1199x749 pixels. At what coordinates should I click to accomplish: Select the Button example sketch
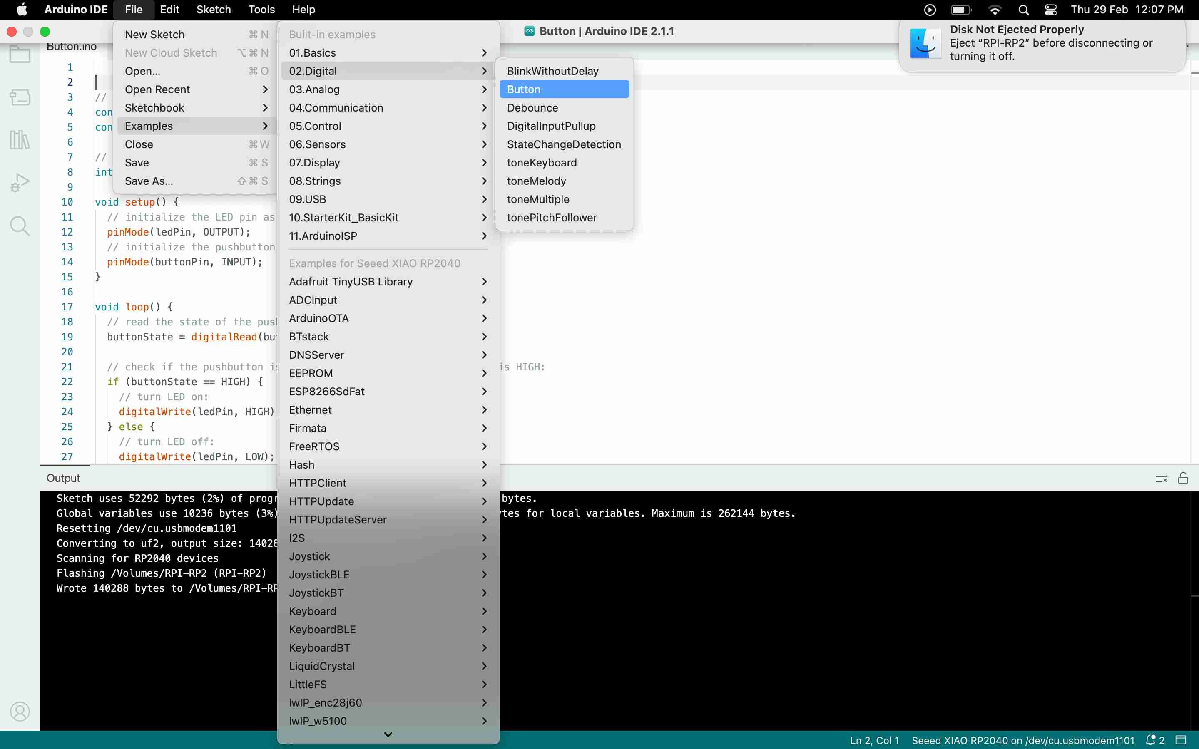coord(565,89)
